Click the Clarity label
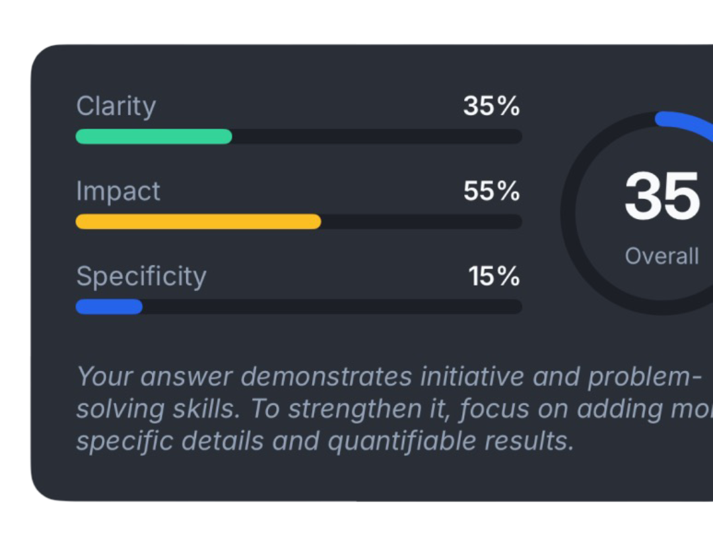 click(116, 106)
